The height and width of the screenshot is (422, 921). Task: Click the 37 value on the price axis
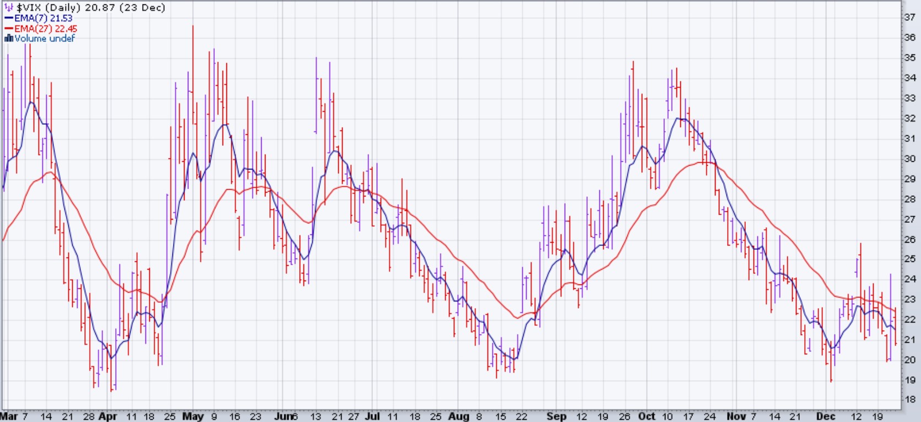[x=910, y=17]
